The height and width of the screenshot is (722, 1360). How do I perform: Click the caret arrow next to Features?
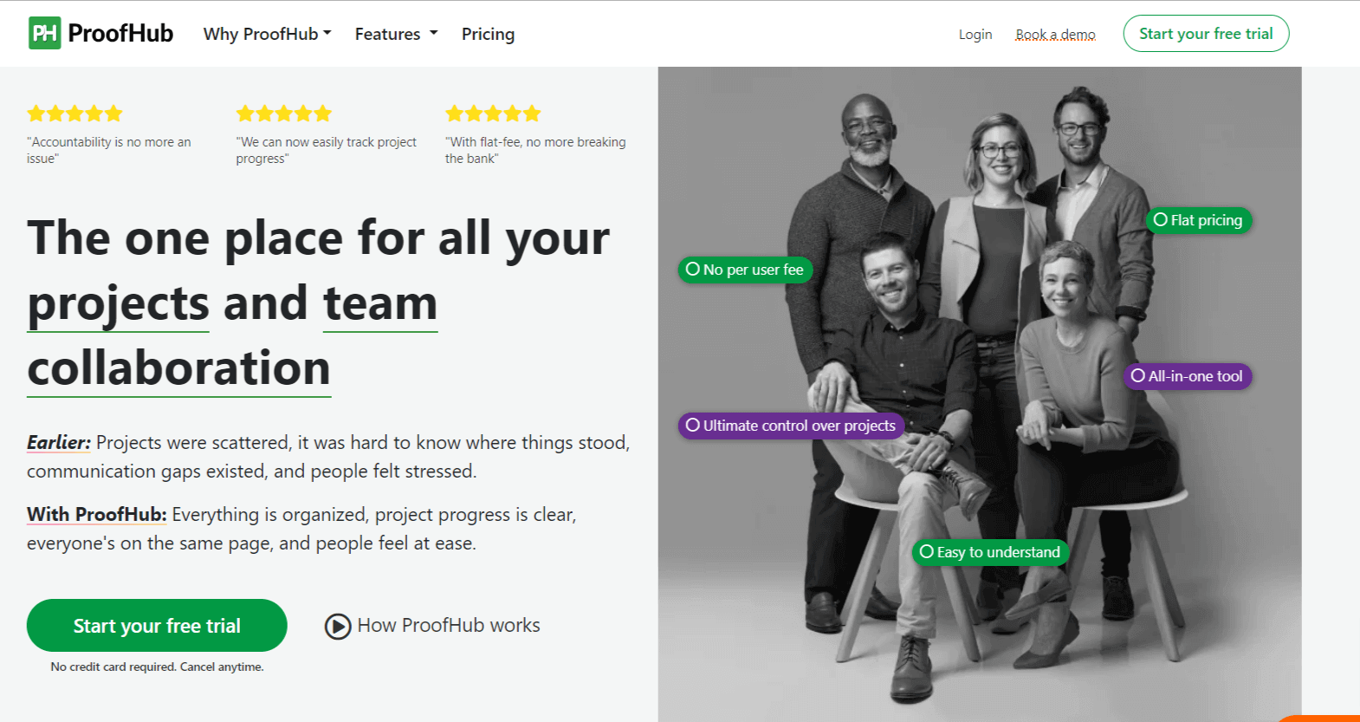click(x=434, y=33)
